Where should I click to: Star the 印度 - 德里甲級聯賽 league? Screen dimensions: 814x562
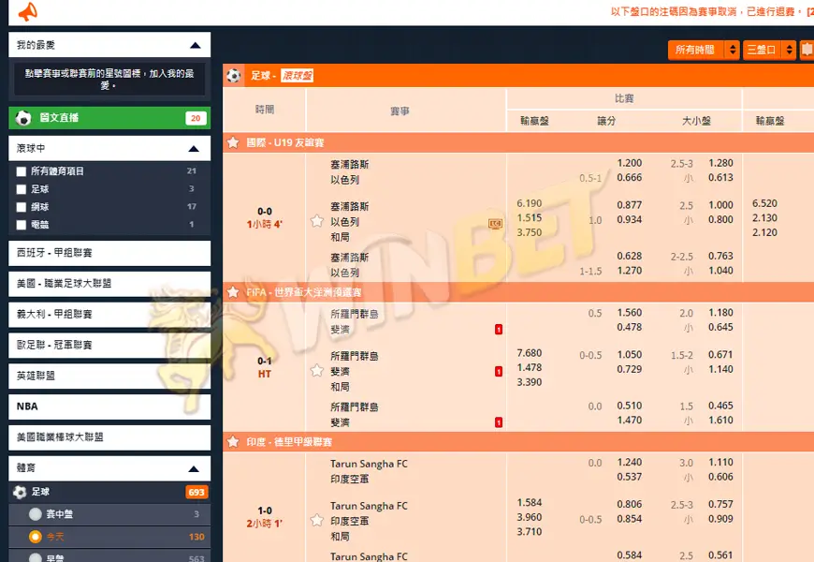[233, 441]
